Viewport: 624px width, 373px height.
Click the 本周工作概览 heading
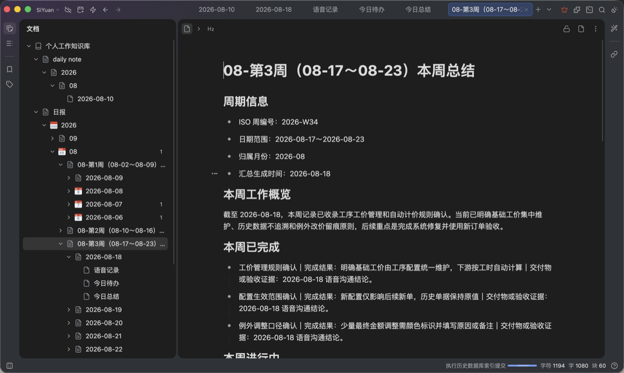click(x=257, y=195)
